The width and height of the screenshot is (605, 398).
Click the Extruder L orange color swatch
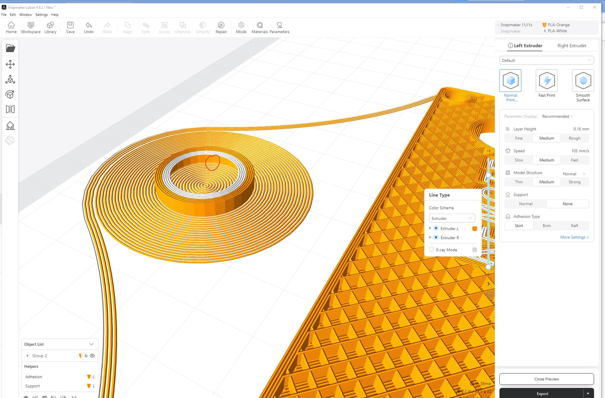click(475, 229)
